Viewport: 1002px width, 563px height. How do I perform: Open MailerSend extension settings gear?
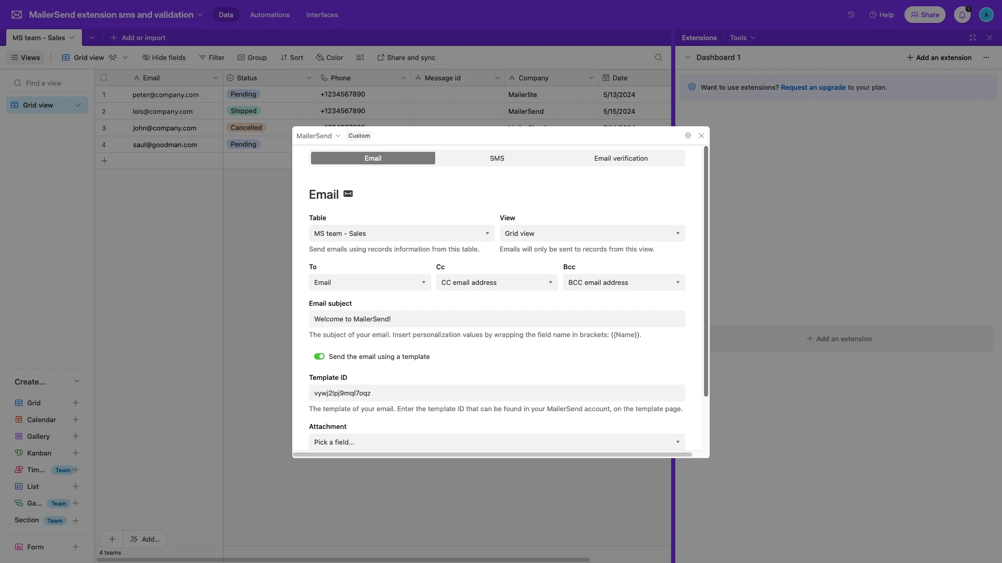click(688, 136)
